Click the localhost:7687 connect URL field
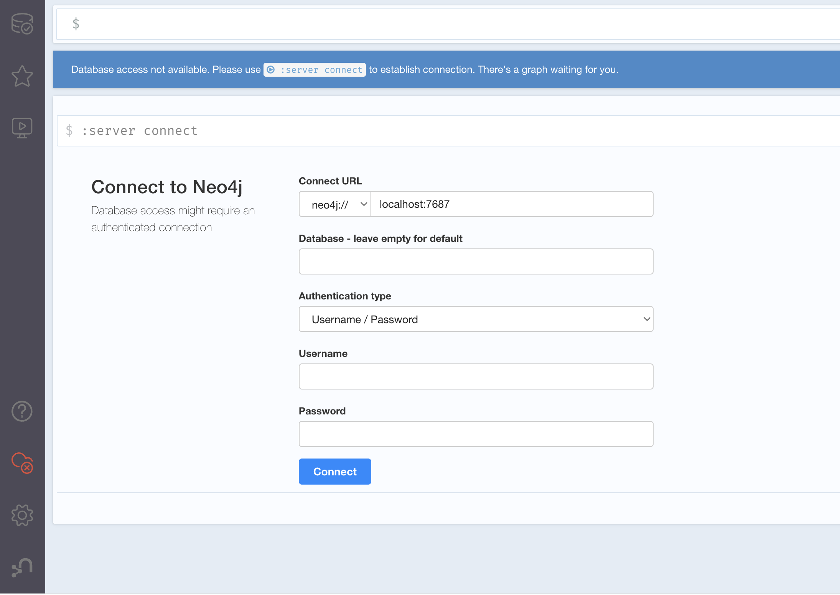The image size is (840, 595). (512, 204)
